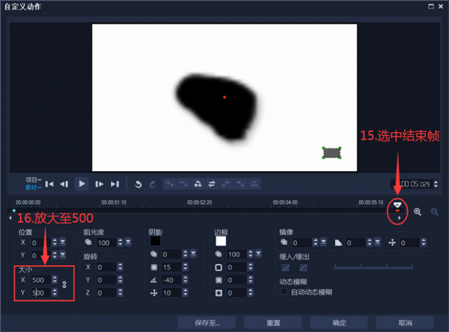Jump to the start with Home button
Viewport: 449px width, 332px height.
pos(50,184)
